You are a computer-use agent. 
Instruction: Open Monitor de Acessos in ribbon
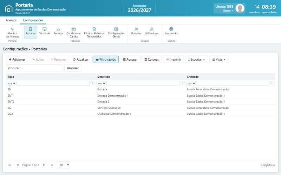click(12, 33)
